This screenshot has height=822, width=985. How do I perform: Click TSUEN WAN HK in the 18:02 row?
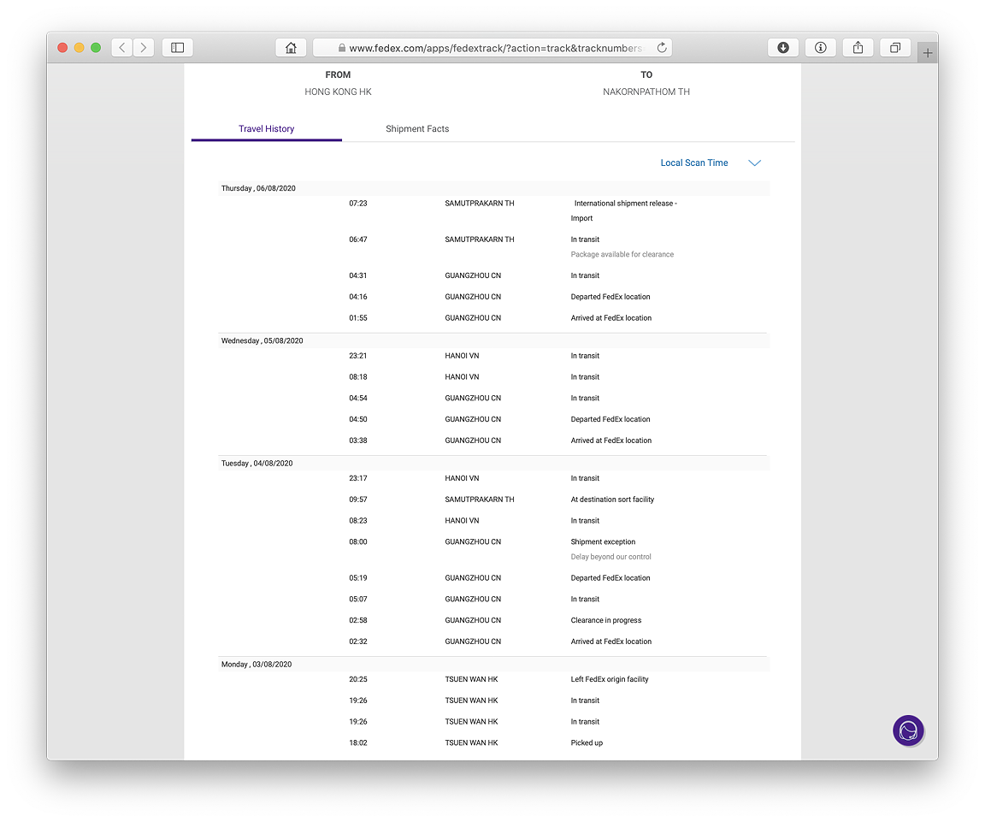tap(471, 742)
